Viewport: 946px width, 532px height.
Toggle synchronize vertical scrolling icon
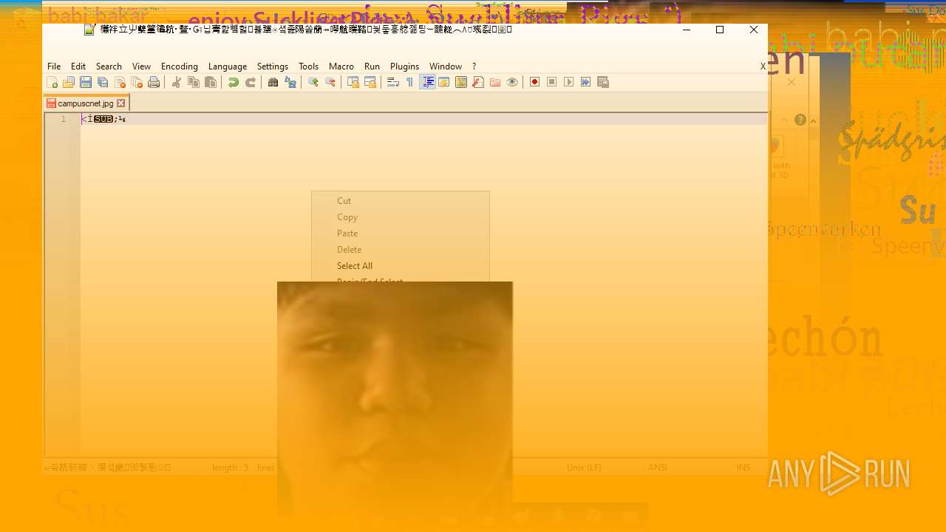[353, 82]
